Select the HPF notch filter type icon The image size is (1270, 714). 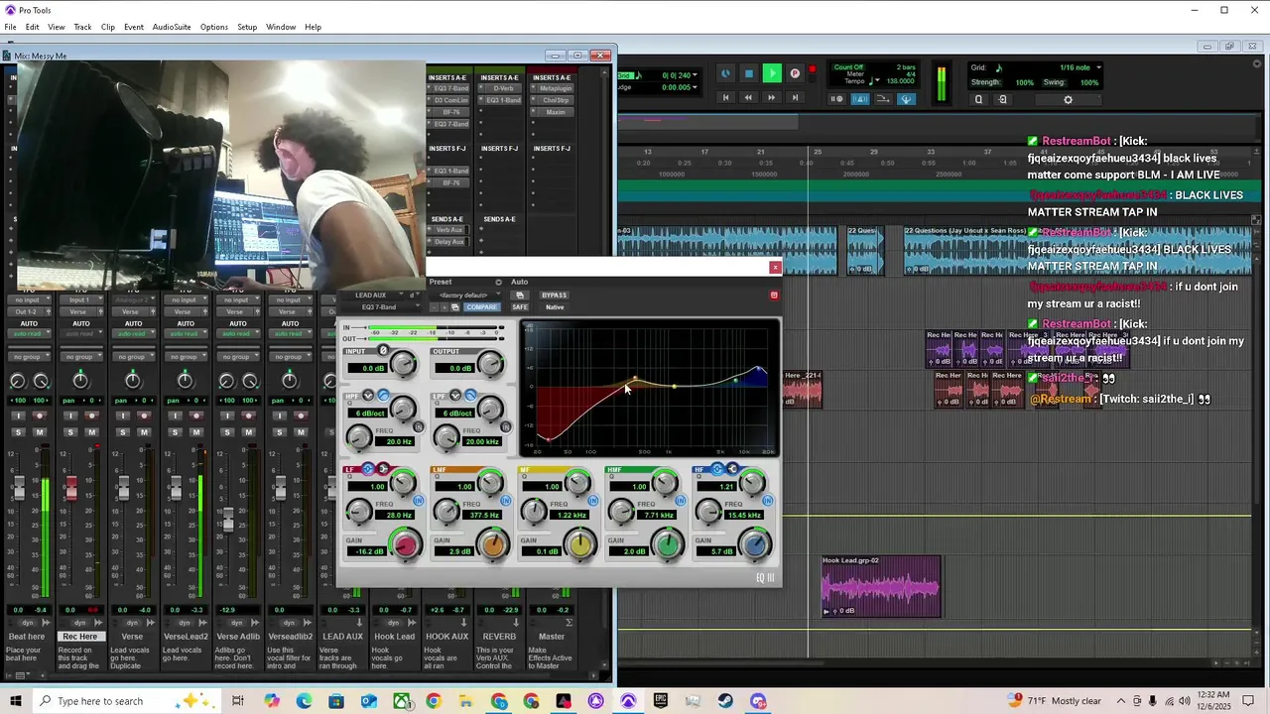point(368,396)
